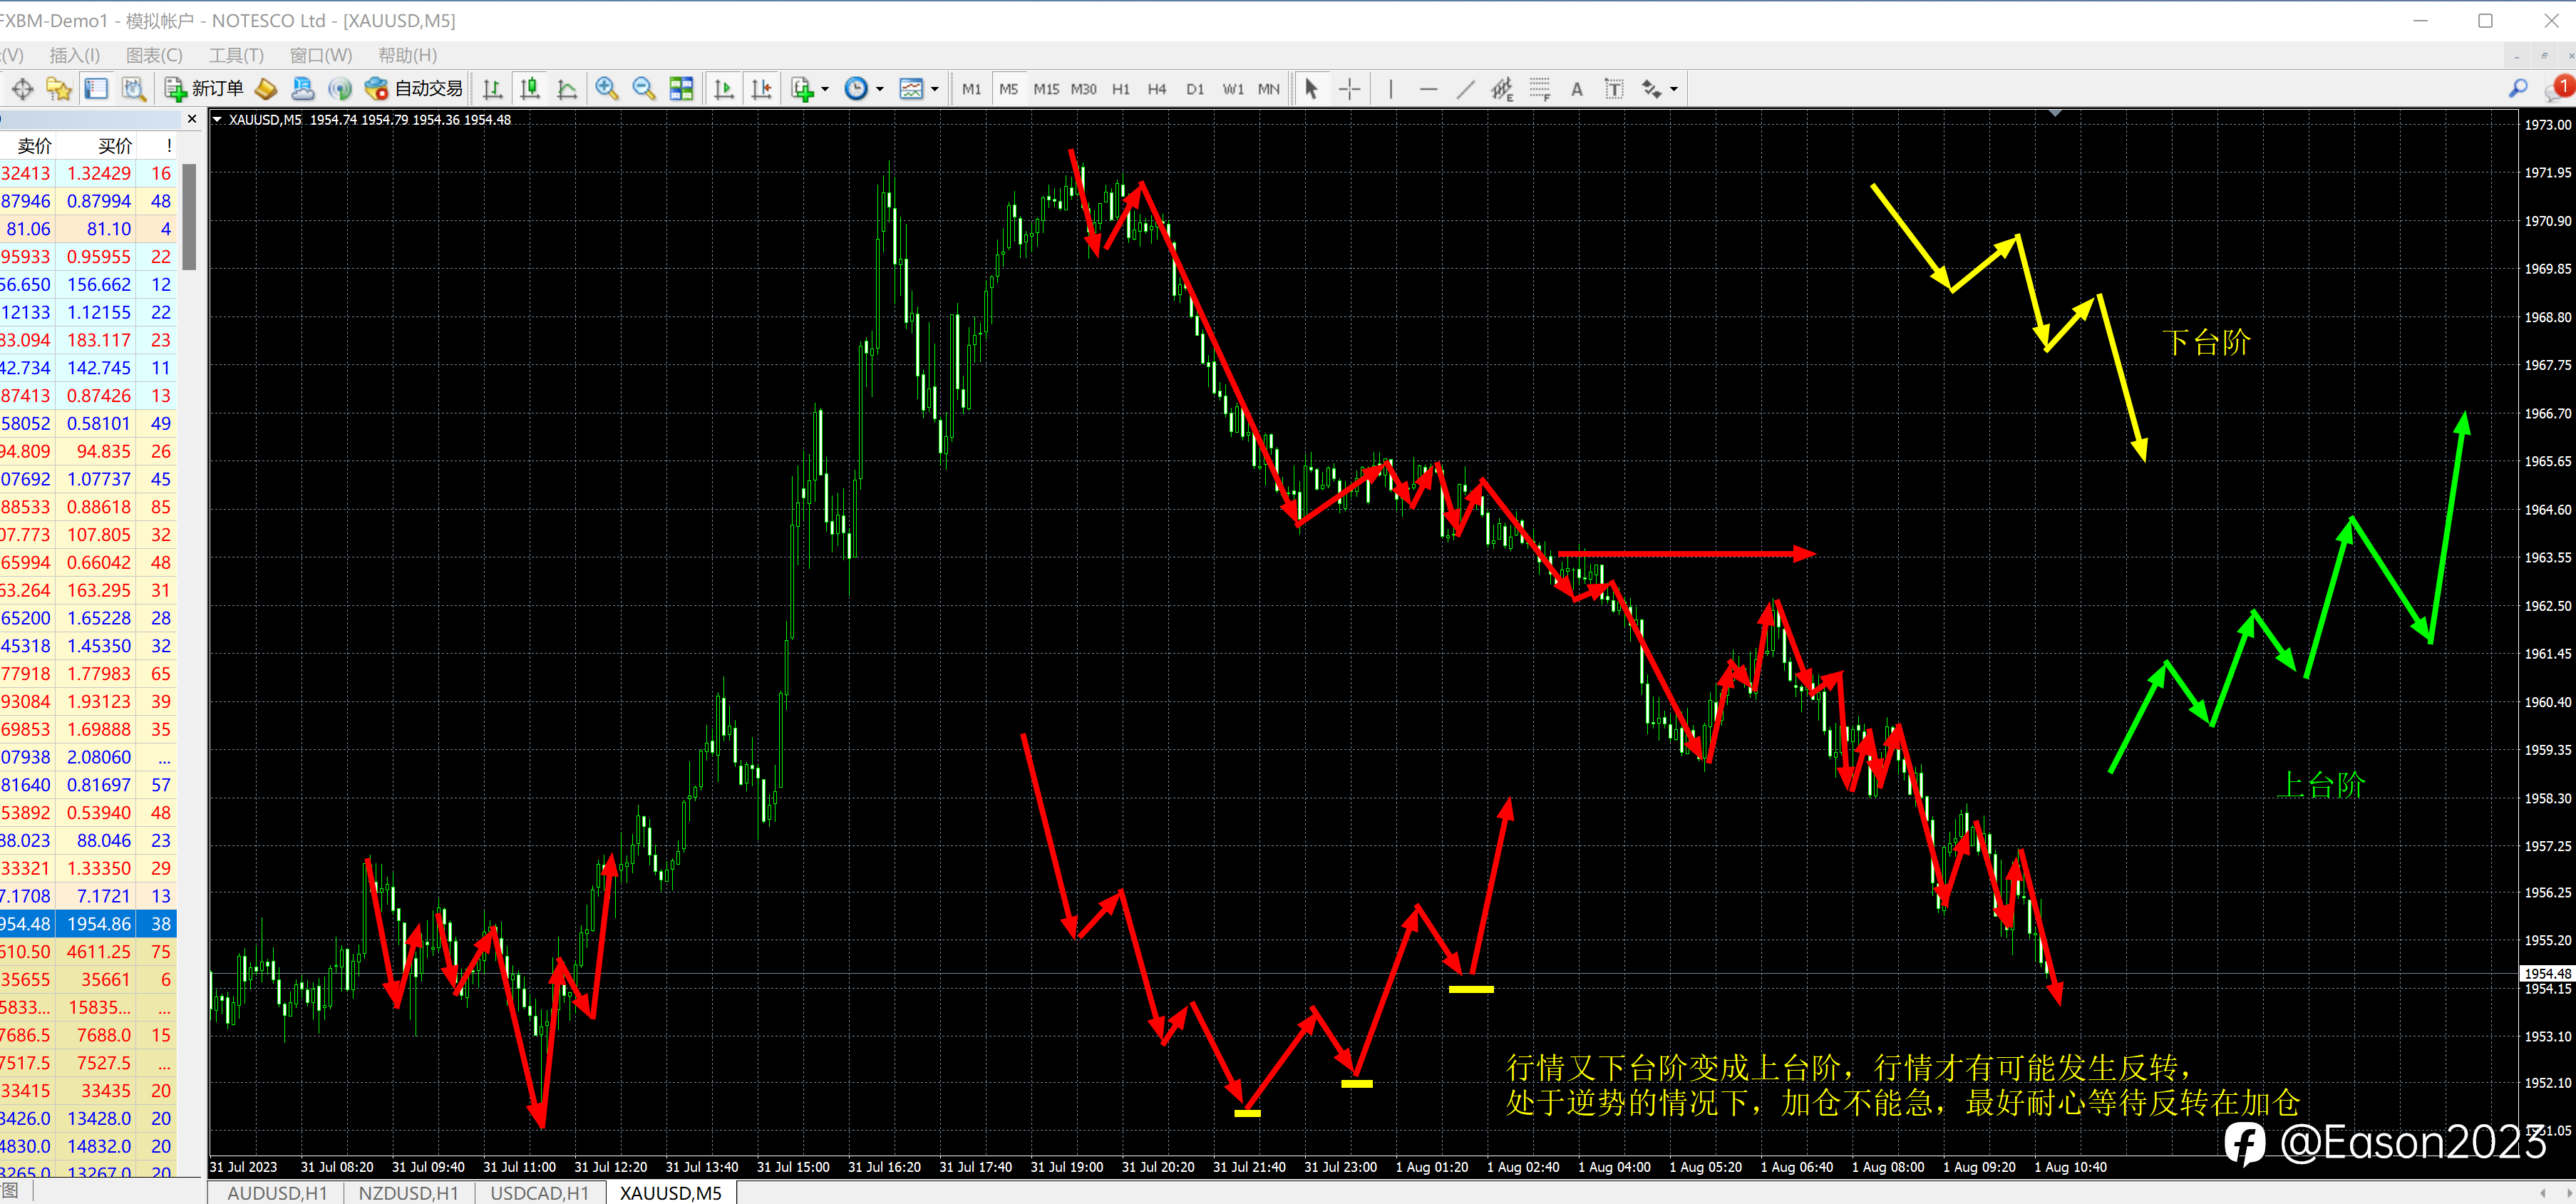The width and height of the screenshot is (2576, 1204).
Task: Select the vertical line tool
Action: click(1391, 89)
